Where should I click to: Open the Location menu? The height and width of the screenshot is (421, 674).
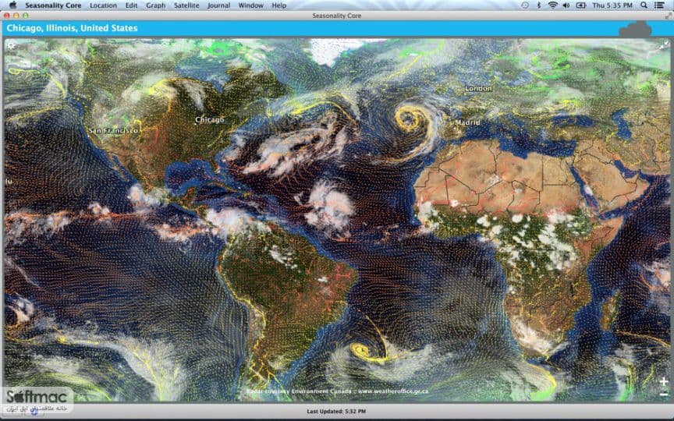(103, 5)
